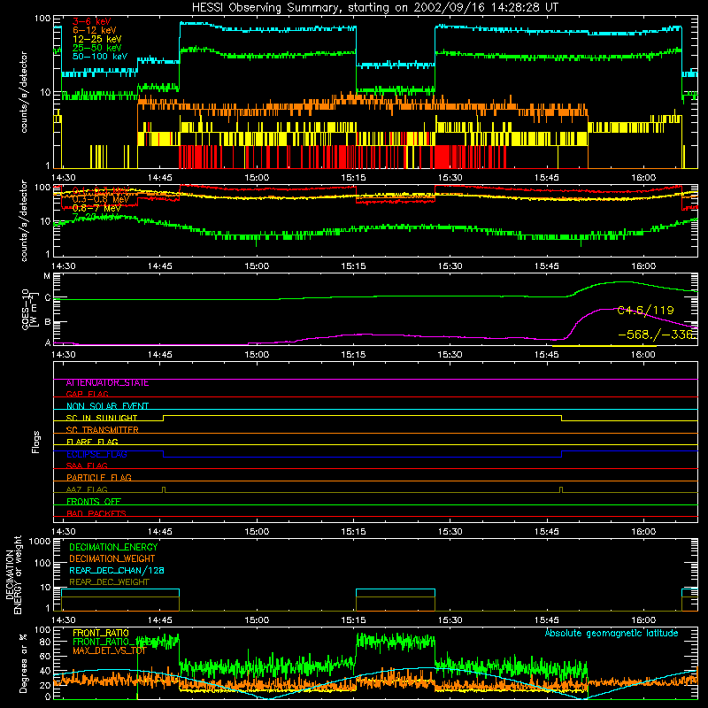Select the 12-25 keV legend label
The height and width of the screenshot is (708, 708).
[96, 39]
